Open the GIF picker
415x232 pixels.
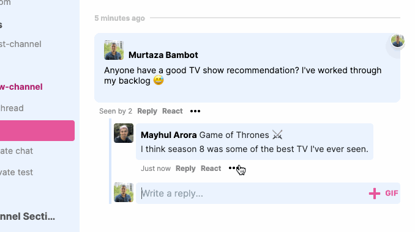[392, 193]
